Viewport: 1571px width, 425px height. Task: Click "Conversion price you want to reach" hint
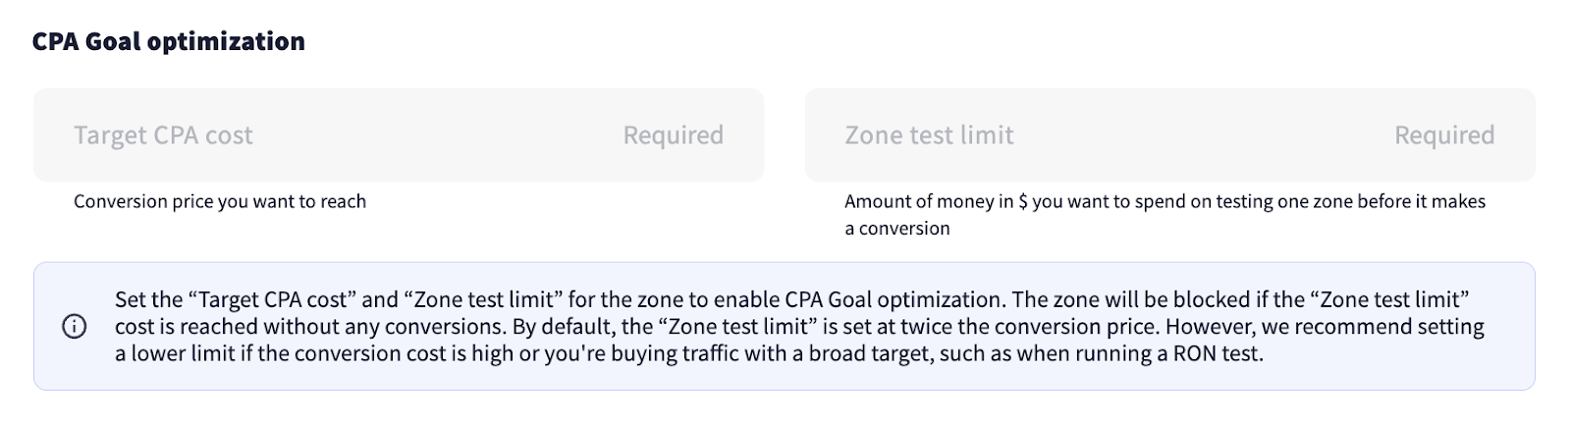(220, 201)
